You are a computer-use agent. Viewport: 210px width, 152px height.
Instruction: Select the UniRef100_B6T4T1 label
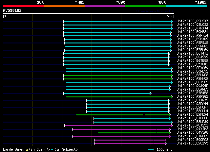coord(192,53)
